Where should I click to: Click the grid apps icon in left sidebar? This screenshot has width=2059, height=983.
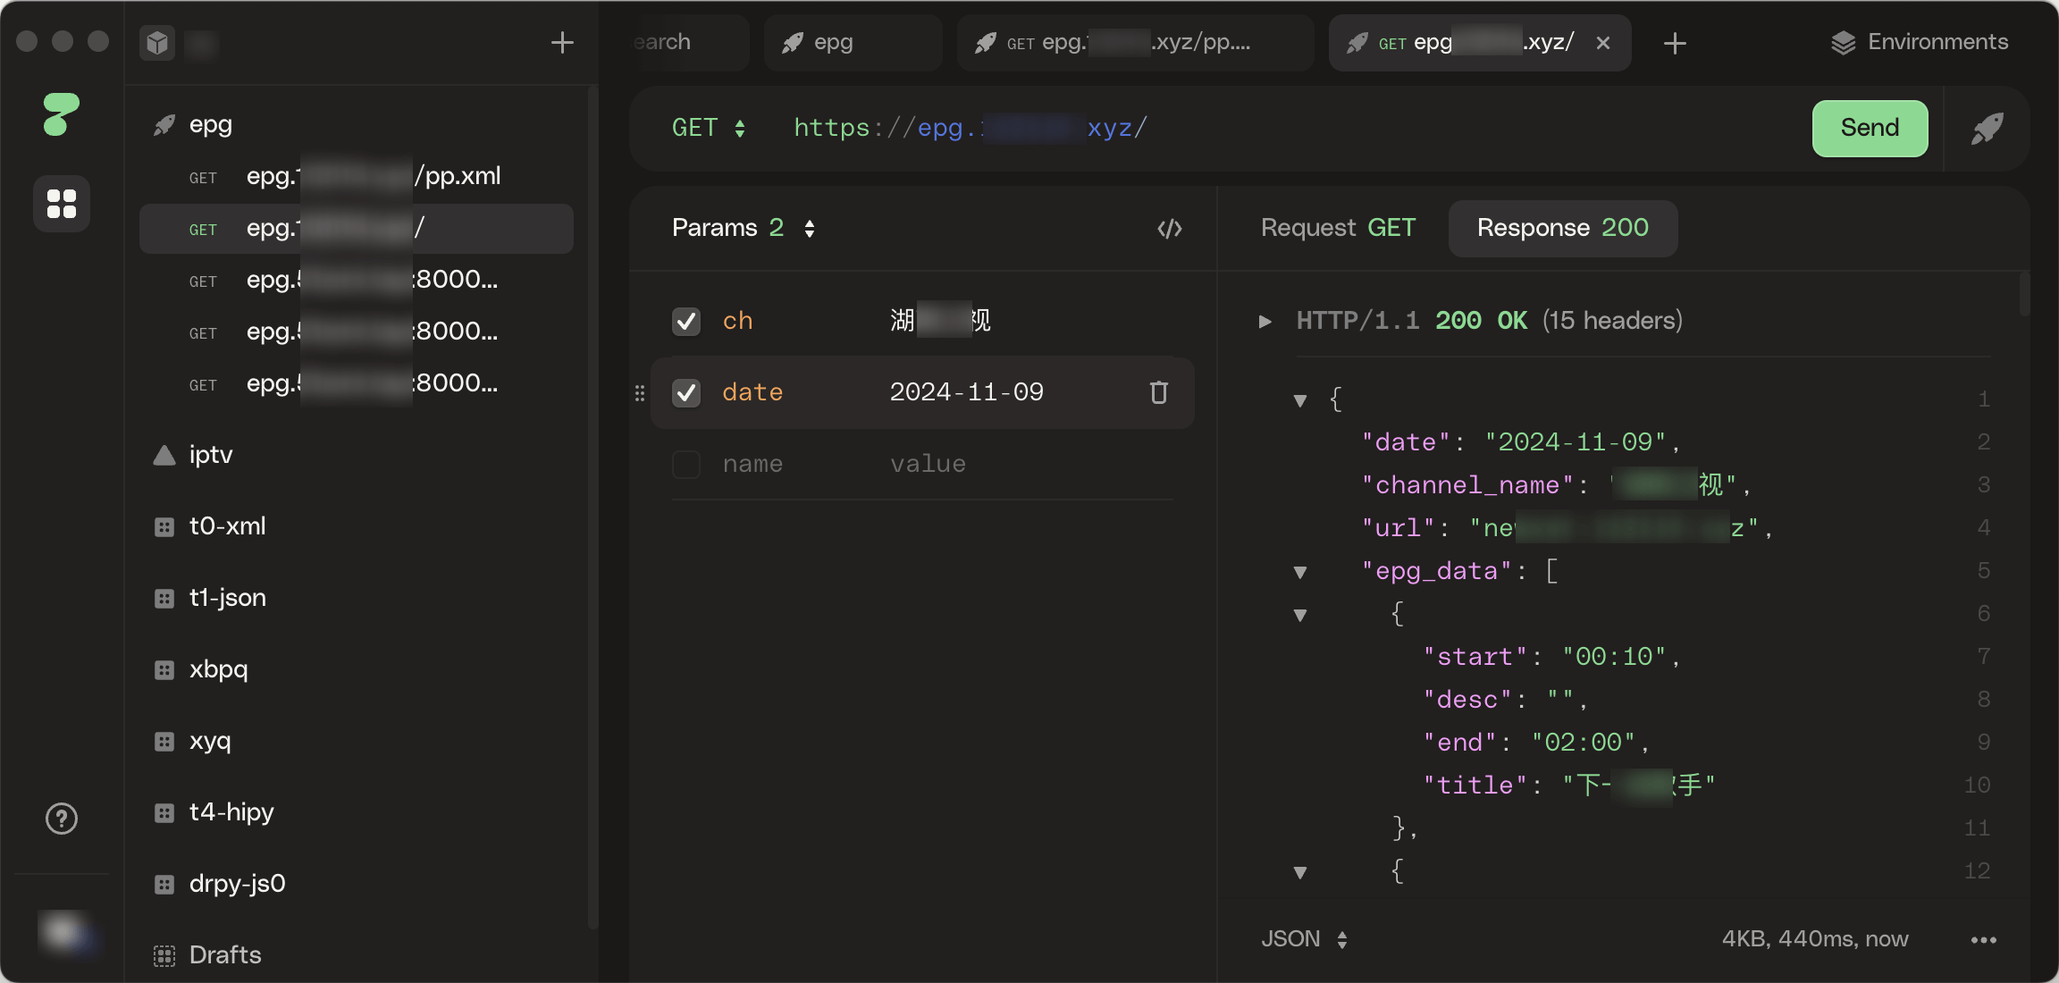click(x=61, y=204)
